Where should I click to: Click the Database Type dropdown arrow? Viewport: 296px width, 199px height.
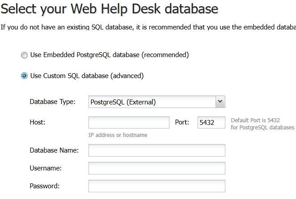tap(220, 102)
